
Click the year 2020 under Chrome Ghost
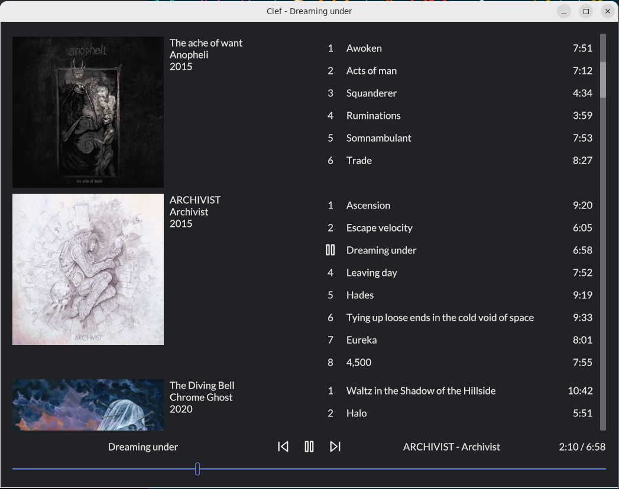click(181, 409)
